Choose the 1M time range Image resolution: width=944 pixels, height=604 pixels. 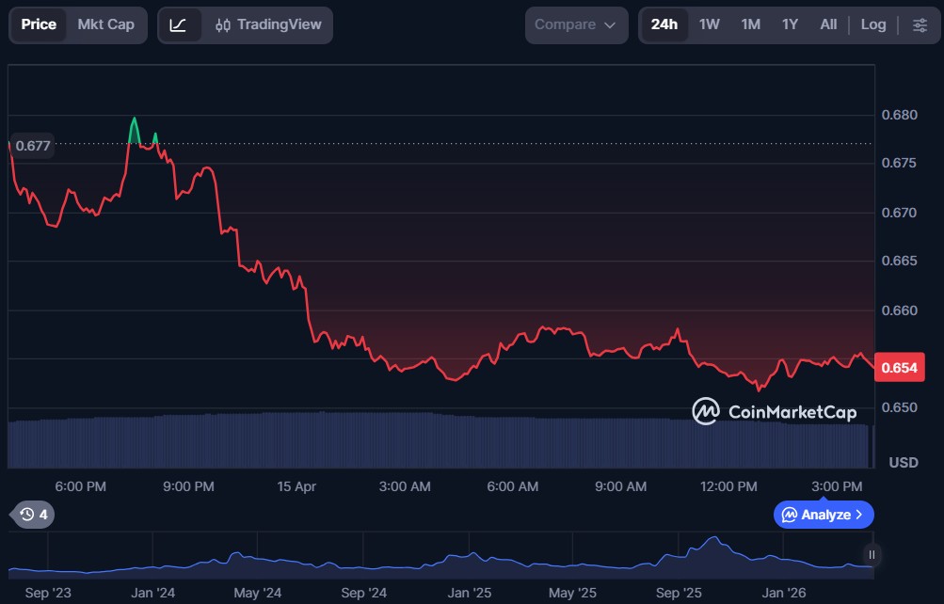click(750, 24)
